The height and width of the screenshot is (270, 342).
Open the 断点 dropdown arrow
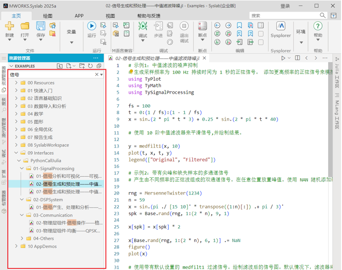point(203,40)
